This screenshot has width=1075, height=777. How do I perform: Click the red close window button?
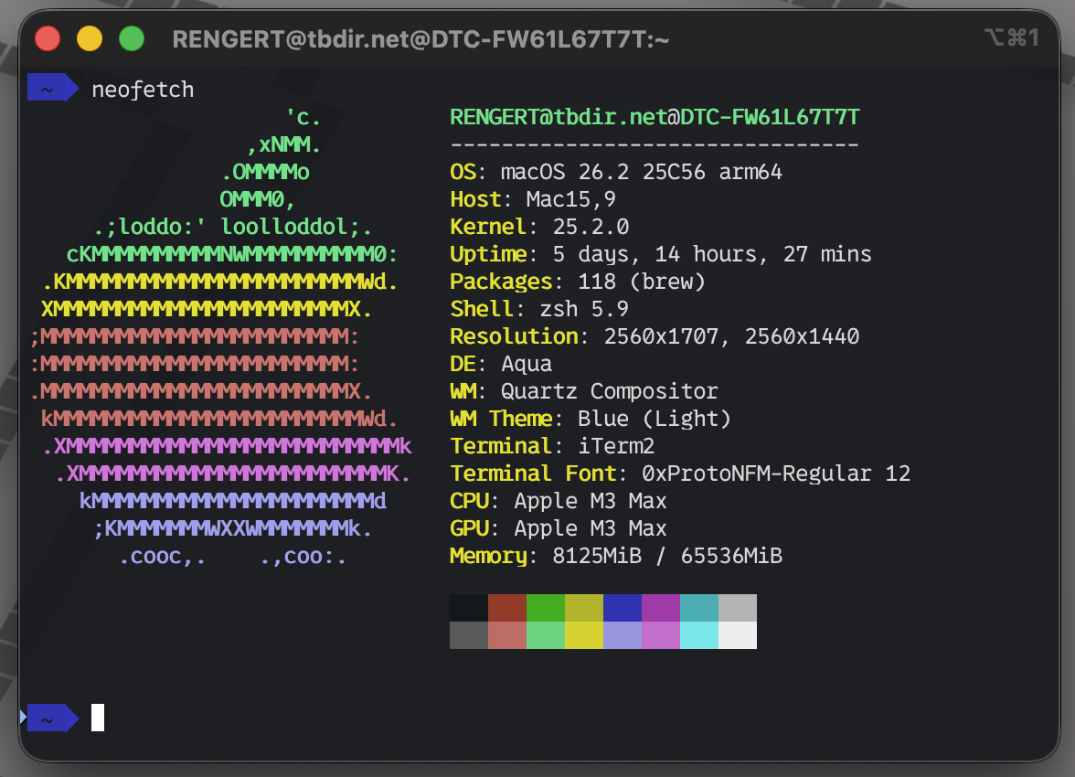47,38
